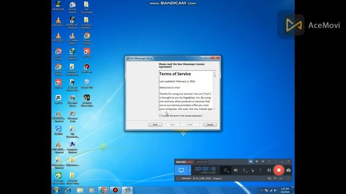
Task: Click the Install button in imo Setup
Action: click(190, 124)
